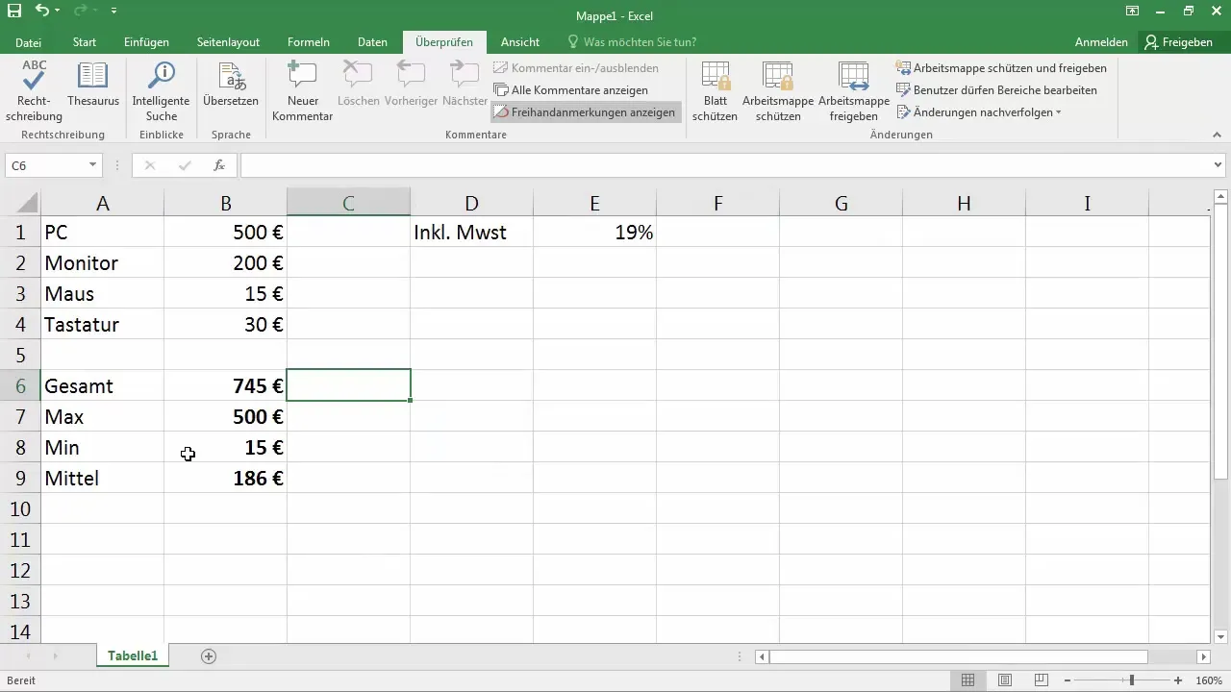Go to the Nächster comment
The height and width of the screenshot is (692, 1231).
click(x=464, y=85)
